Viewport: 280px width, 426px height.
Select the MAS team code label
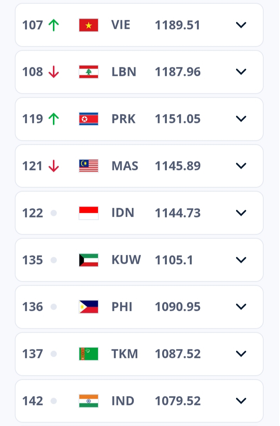[x=125, y=166]
